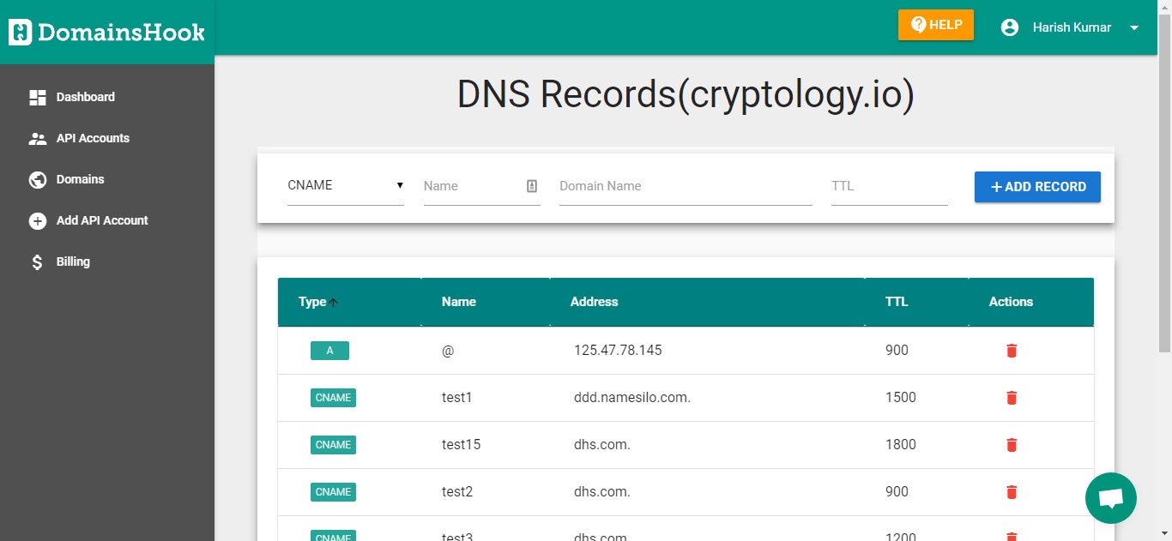This screenshot has width=1172, height=541.
Task: Click the Add API Account plus icon
Action: [x=38, y=220]
